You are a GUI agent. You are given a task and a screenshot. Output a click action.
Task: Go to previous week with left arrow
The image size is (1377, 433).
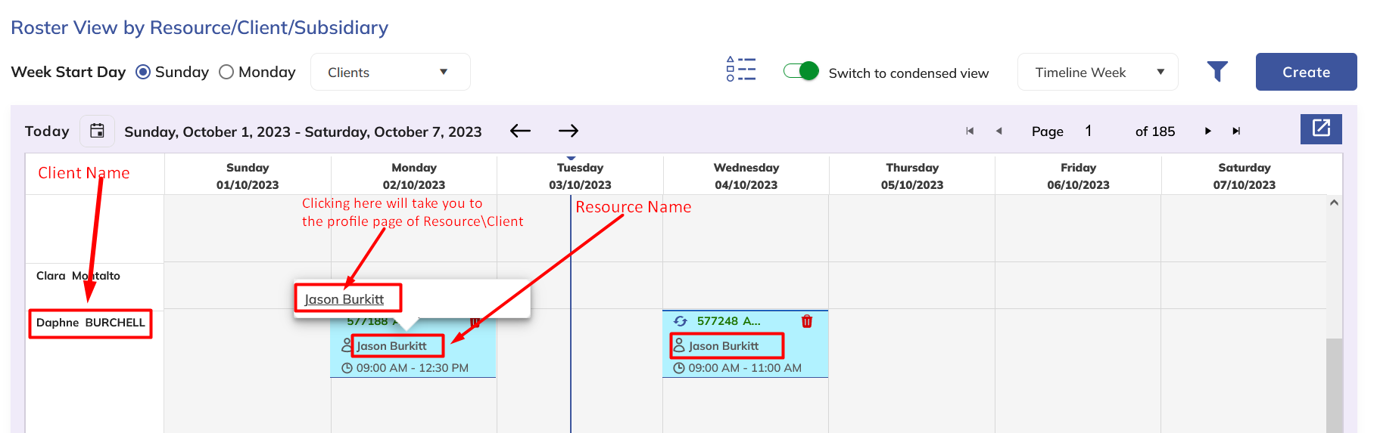pyautogui.click(x=520, y=131)
